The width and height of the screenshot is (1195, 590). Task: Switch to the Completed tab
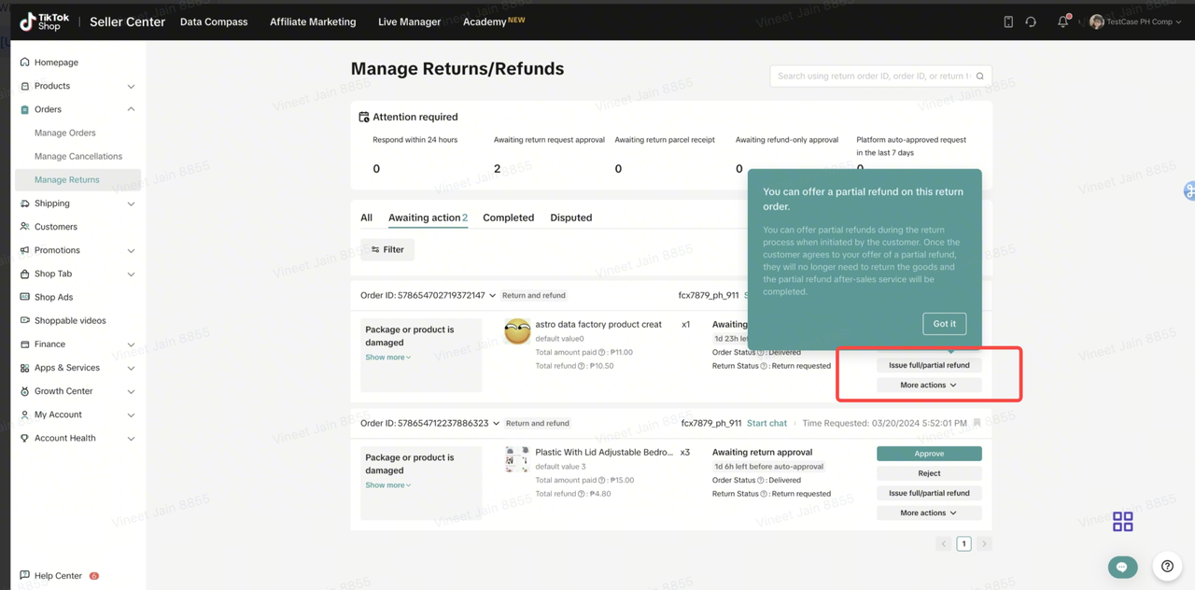pyautogui.click(x=508, y=218)
